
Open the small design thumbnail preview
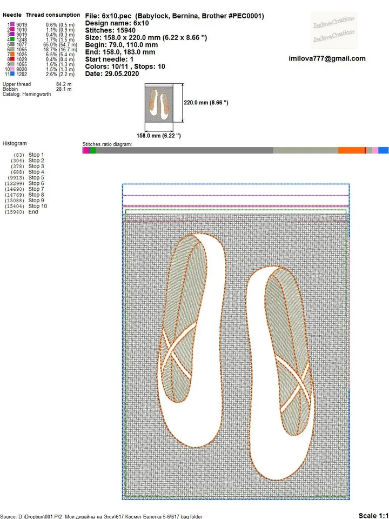click(159, 102)
